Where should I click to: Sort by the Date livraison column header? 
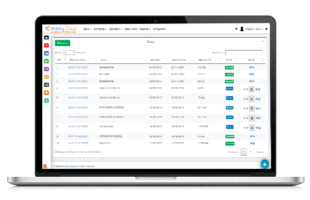(x=179, y=59)
